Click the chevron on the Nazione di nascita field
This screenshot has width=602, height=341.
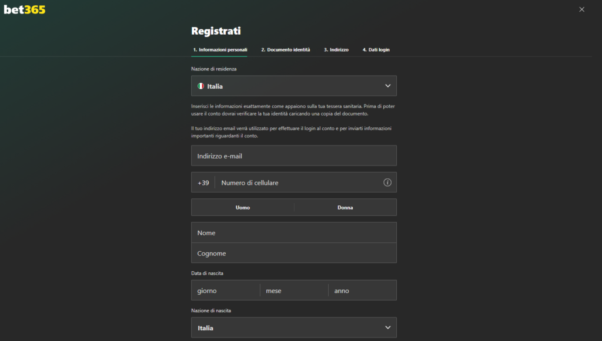pyautogui.click(x=388, y=328)
